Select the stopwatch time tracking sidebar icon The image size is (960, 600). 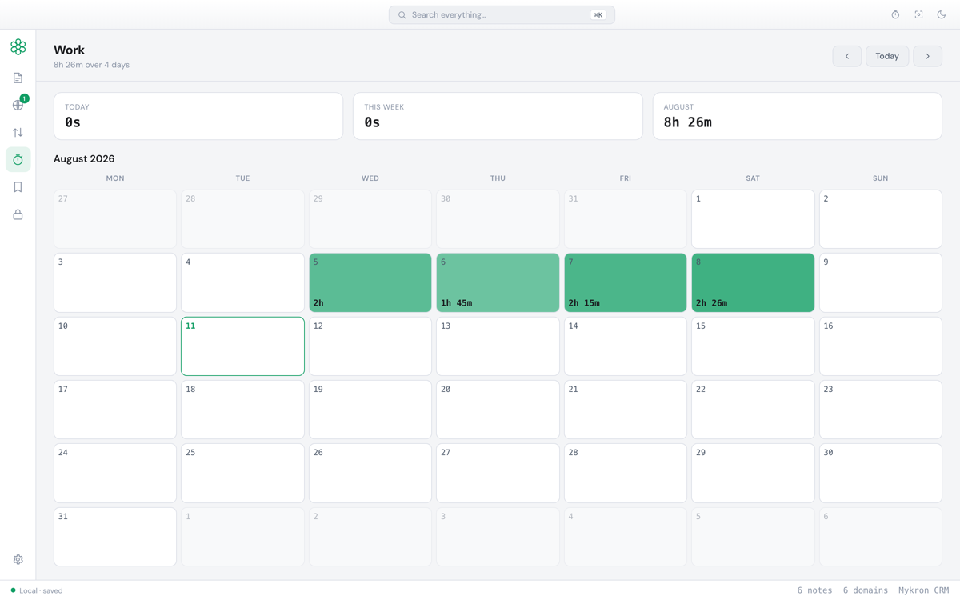[x=18, y=159]
